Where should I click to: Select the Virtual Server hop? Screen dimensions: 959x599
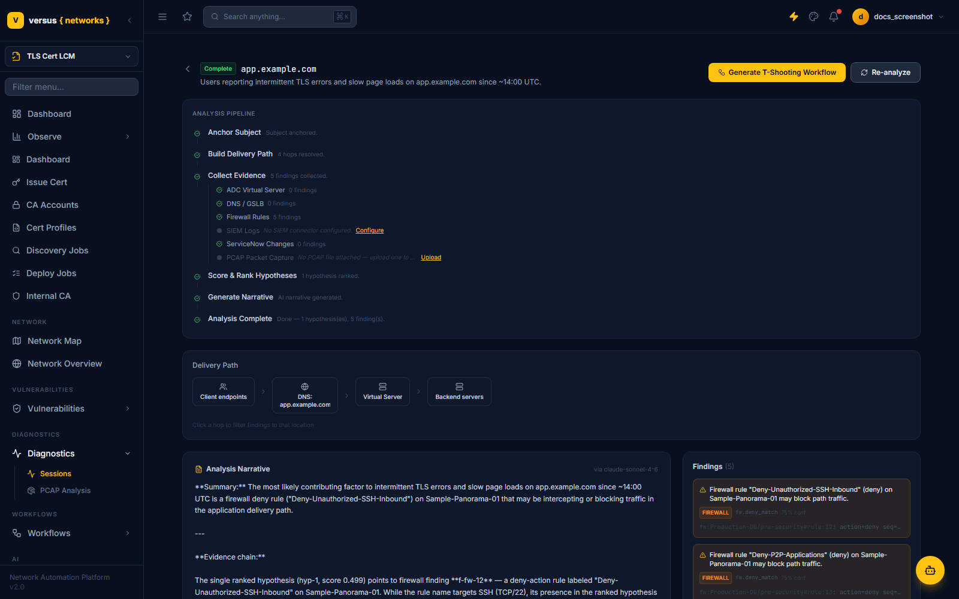click(x=383, y=392)
